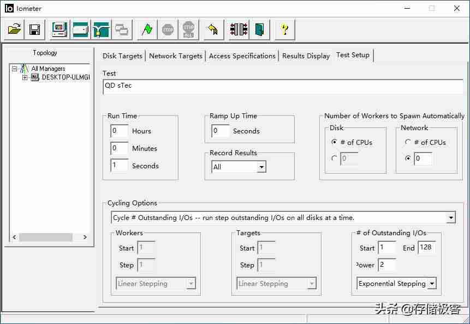Select Disk custom worker count radio button
This screenshot has height=324, width=470.
click(x=334, y=158)
